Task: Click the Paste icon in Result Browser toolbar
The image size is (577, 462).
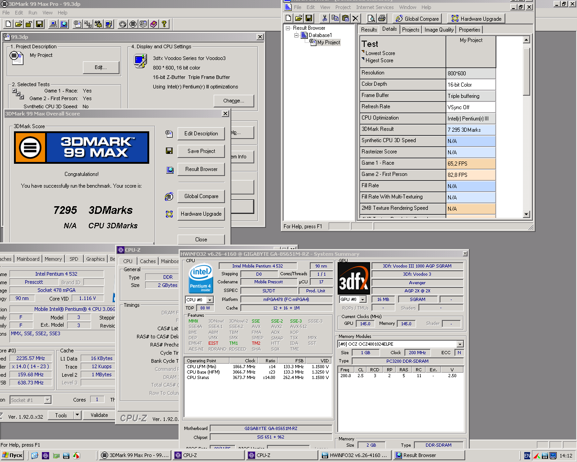Action: 345,18
